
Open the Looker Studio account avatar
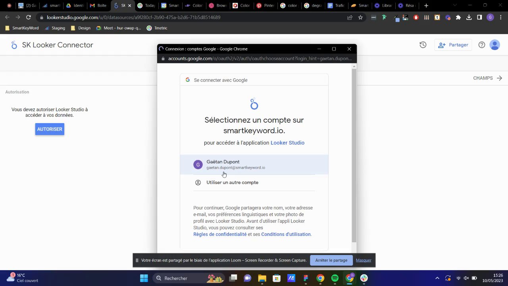coord(495,45)
